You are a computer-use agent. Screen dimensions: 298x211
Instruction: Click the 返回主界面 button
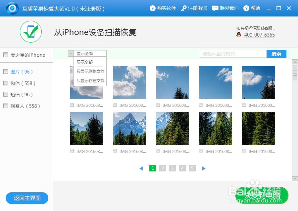[x=26, y=198]
